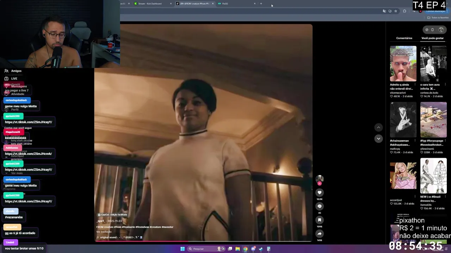
Task: Open the vitormacario4 username link
Action: [x=398, y=93]
